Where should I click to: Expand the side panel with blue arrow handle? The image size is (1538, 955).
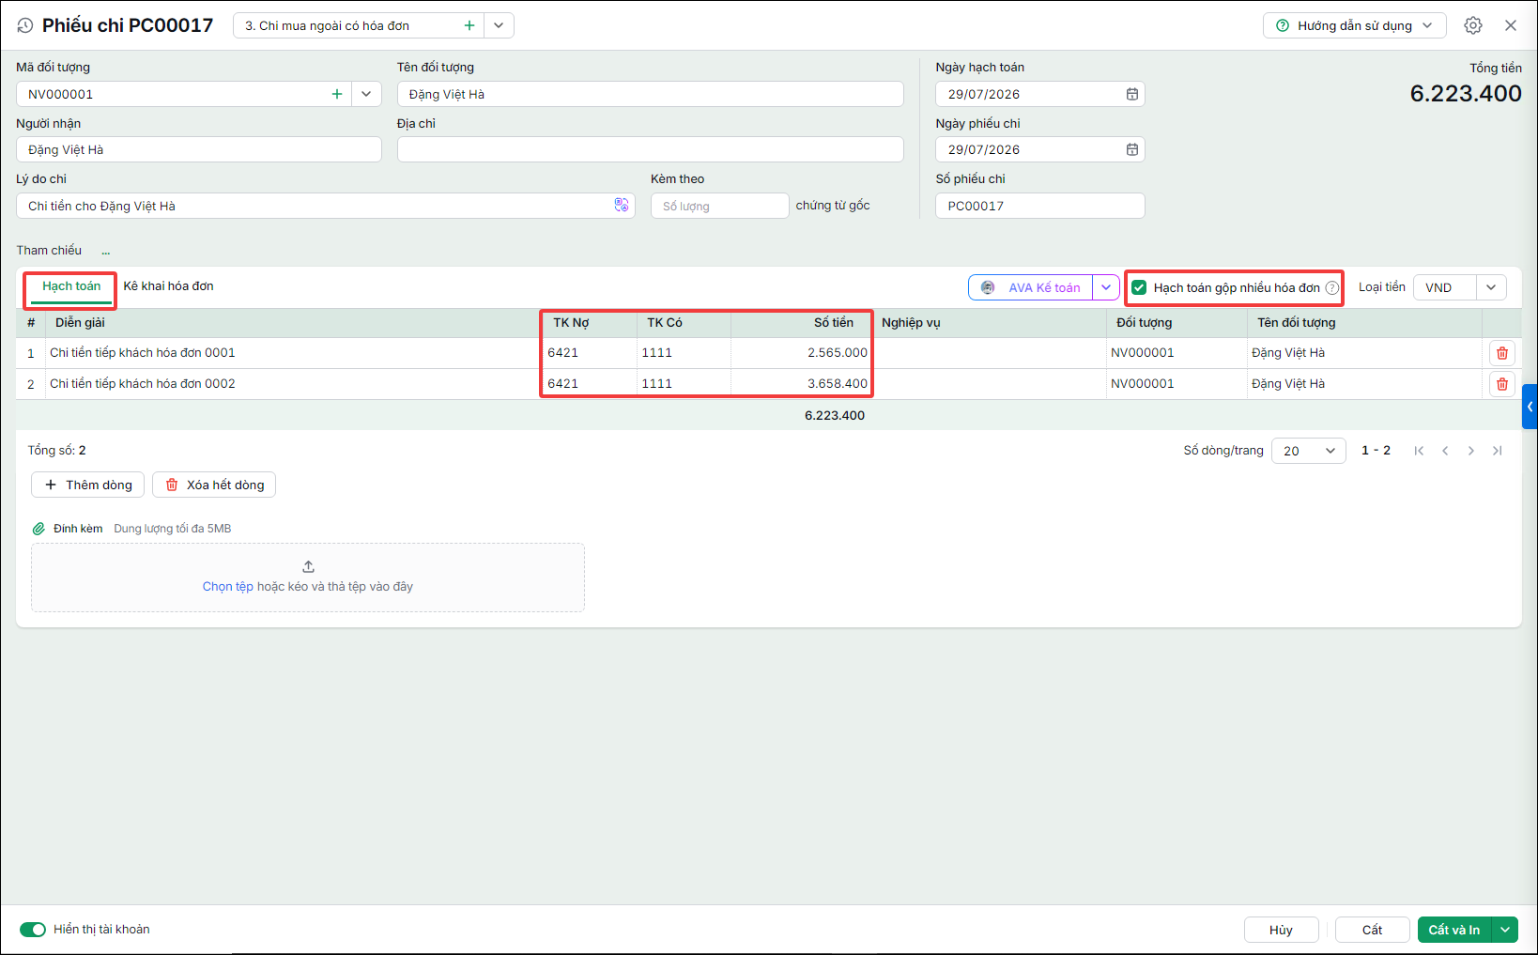1530,407
